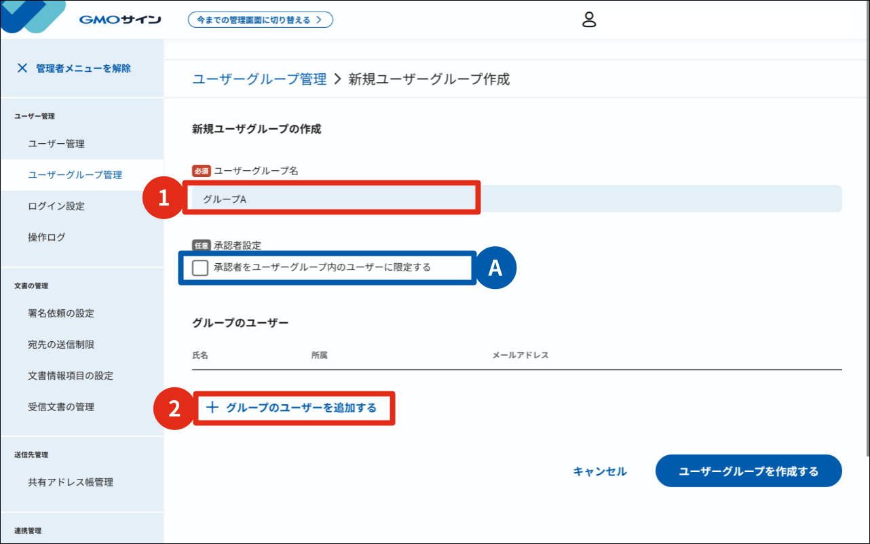Click キャンセル to cancel group creation
The width and height of the screenshot is (870, 544).
pyautogui.click(x=599, y=471)
